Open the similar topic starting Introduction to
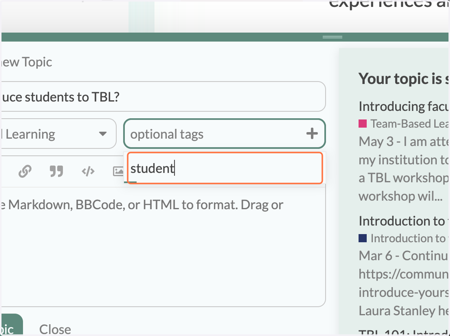Screen dimensions: 450x336 [x=404, y=221]
